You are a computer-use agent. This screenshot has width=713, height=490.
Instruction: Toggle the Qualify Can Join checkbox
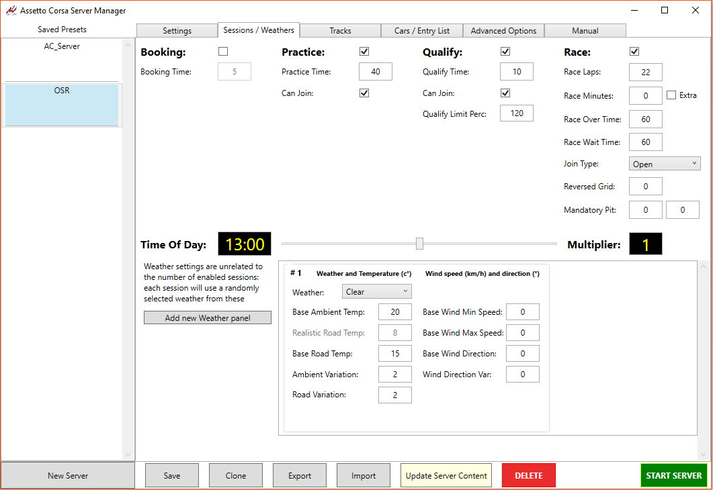505,93
